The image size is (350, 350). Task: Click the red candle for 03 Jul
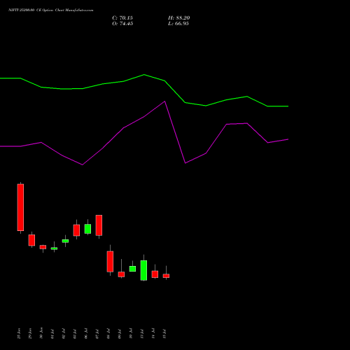[x=76, y=230]
